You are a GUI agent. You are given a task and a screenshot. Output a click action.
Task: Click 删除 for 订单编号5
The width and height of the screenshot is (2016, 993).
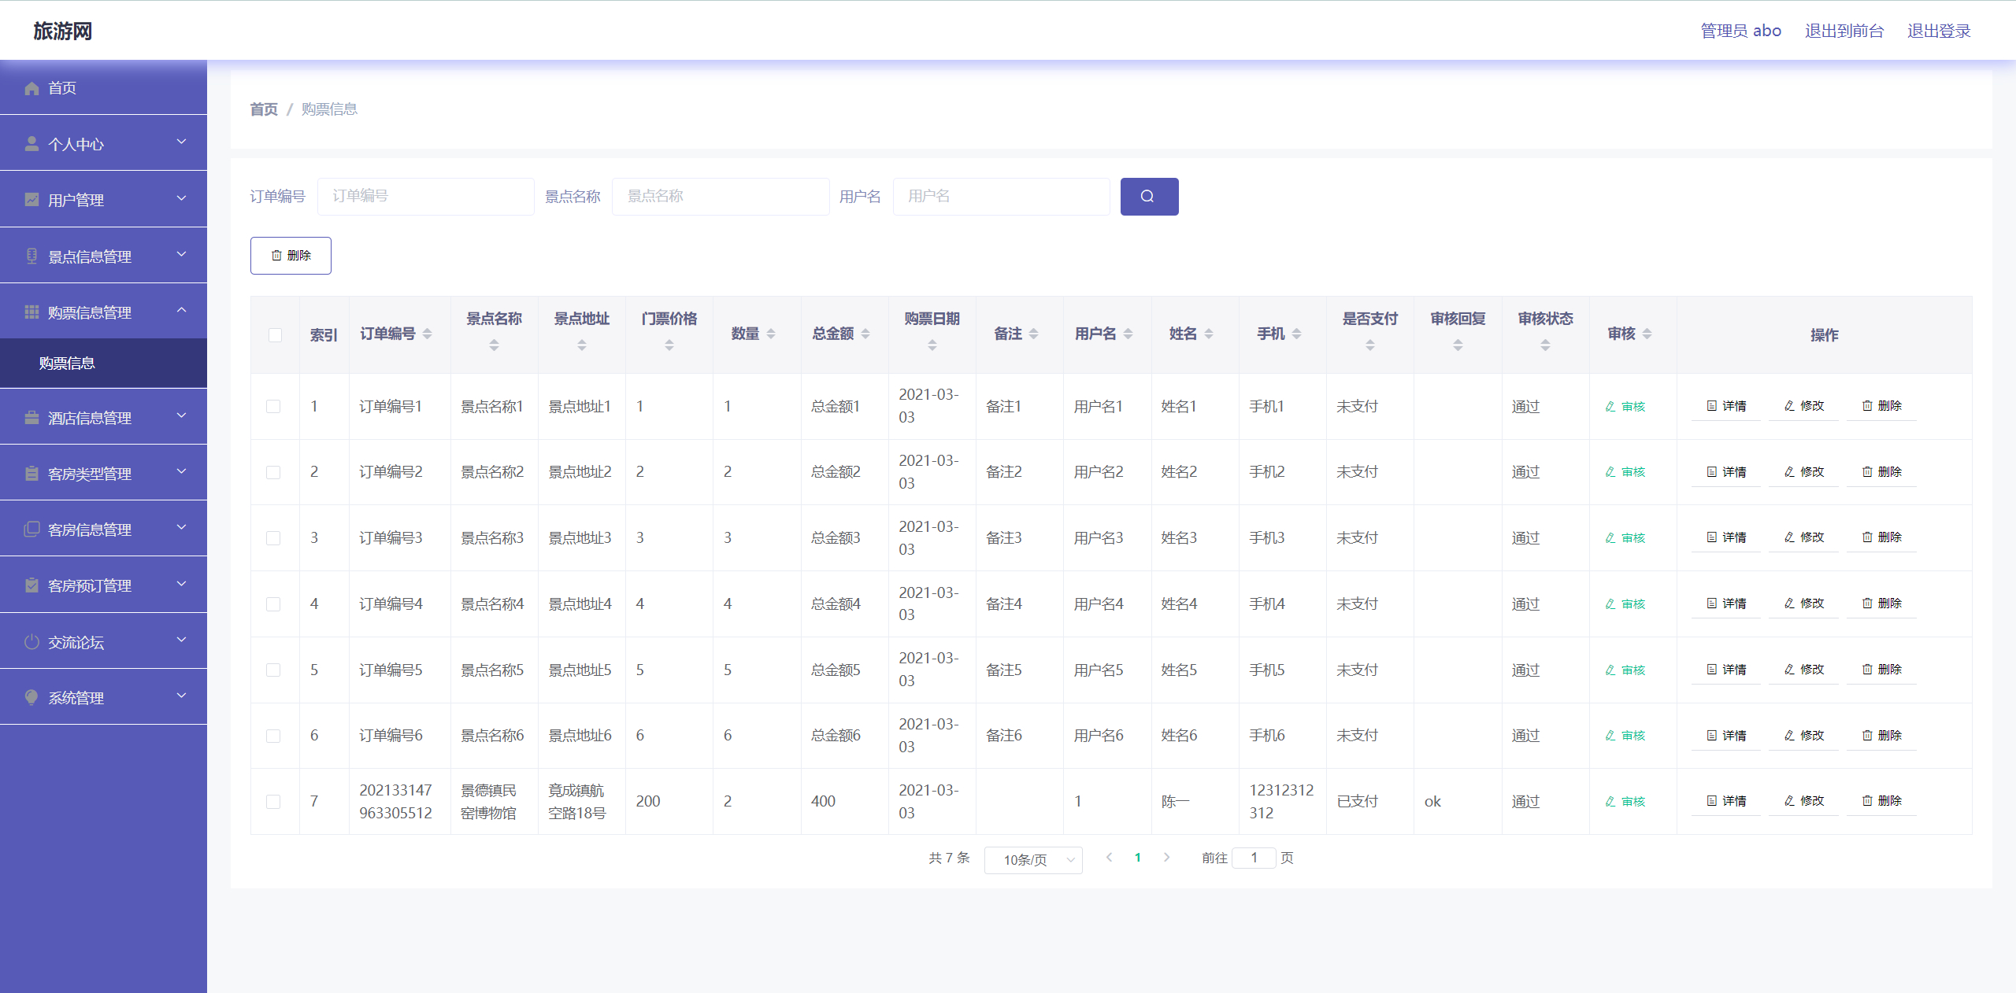[1881, 670]
